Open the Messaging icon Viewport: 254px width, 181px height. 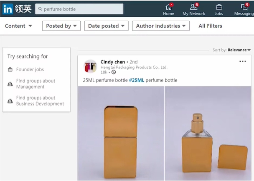(x=244, y=7)
